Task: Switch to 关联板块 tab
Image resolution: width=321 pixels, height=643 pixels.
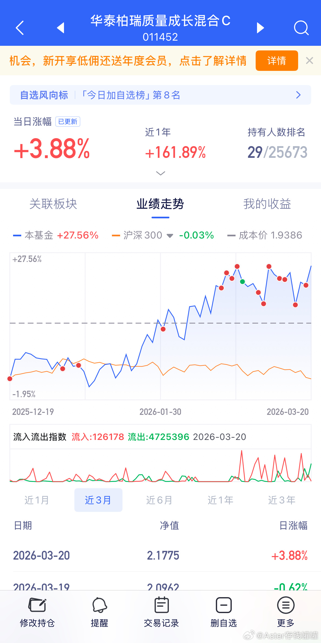Action: pyautogui.click(x=53, y=204)
